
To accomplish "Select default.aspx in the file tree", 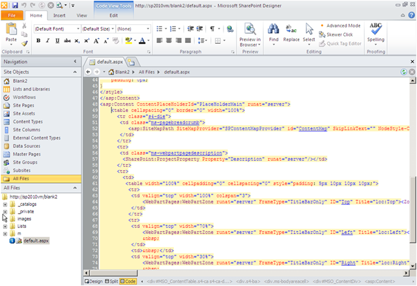I will 36,241.
